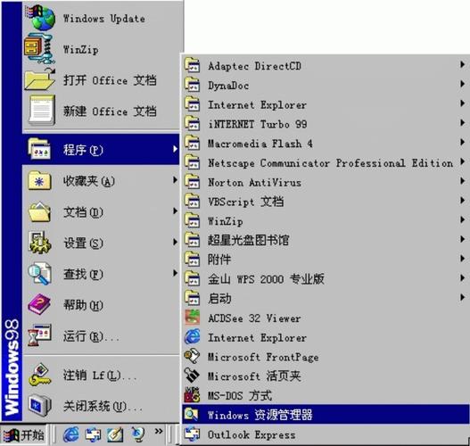Show more quick launch icons chevron

[159, 432]
